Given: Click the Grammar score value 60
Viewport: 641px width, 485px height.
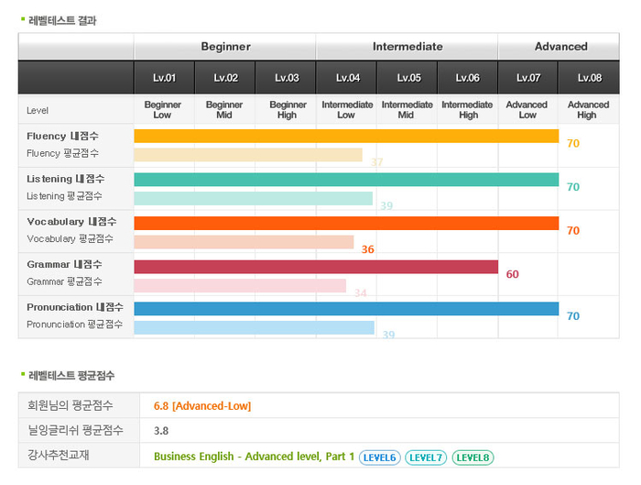Looking at the screenshot, I should [x=513, y=274].
